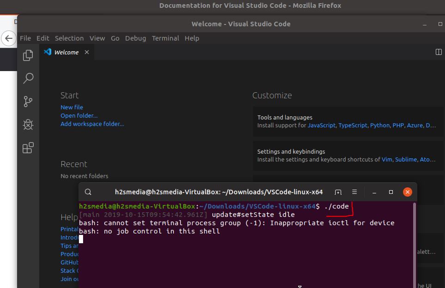The image size is (445, 288).
Task: Click the TypeScript link
Action: point(353,126)
